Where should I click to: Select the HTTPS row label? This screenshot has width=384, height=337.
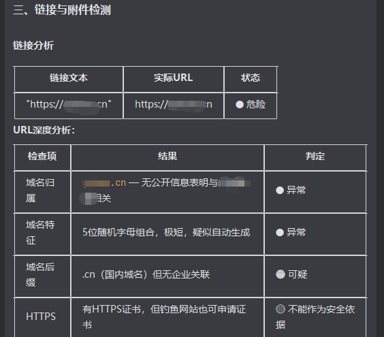(x=41, y=317)
